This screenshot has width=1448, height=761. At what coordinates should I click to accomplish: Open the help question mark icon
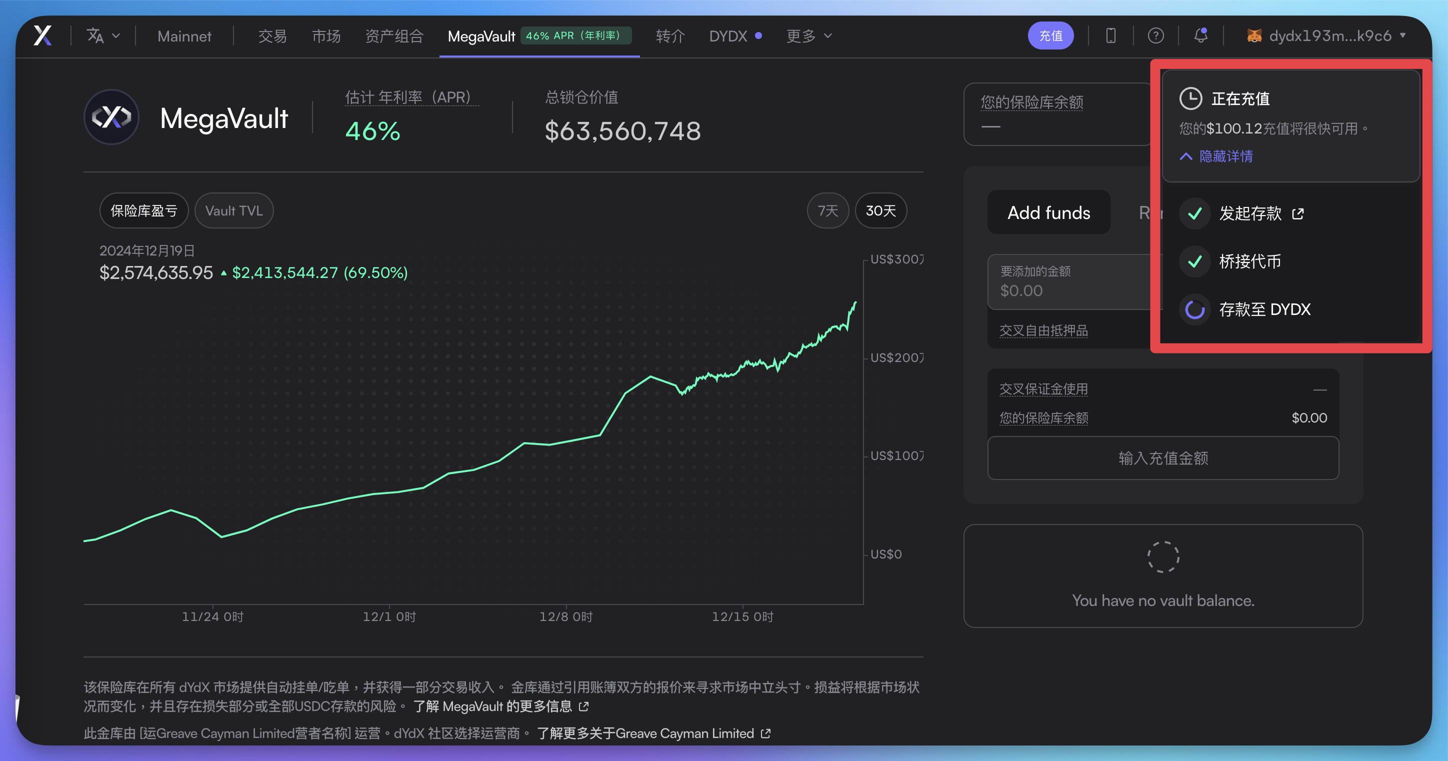tap(1155, 36)
